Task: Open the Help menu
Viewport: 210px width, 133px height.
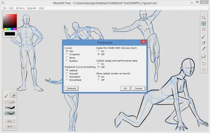Action: tap(42, 8)
